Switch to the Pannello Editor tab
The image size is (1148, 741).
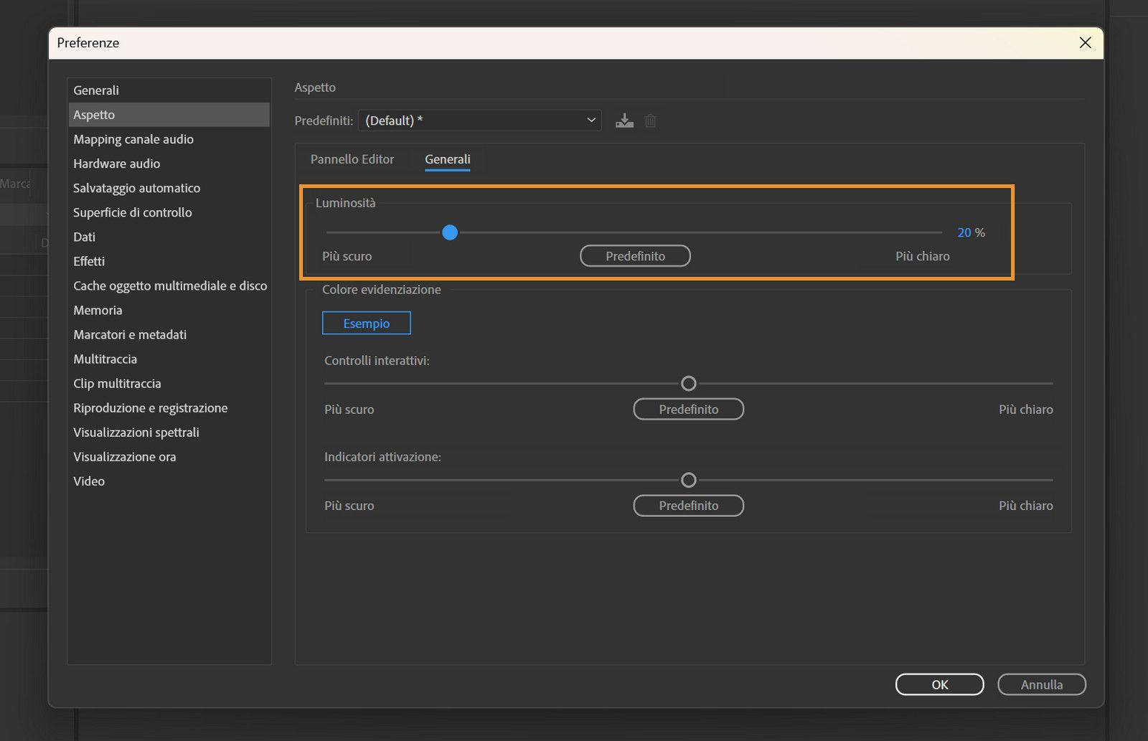click(352, 159)
